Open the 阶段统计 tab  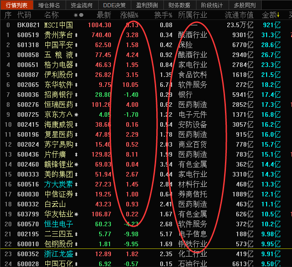click(212, 5)
